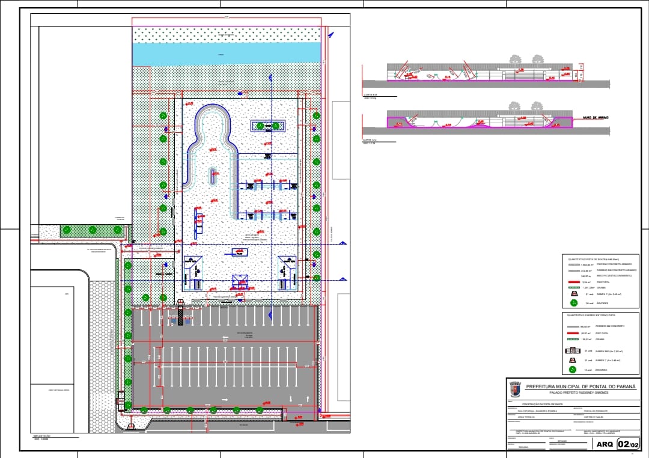This screenshot has height=458, width=649.
Task: Click the Corte C-C section label
Action: pos(372,141)
